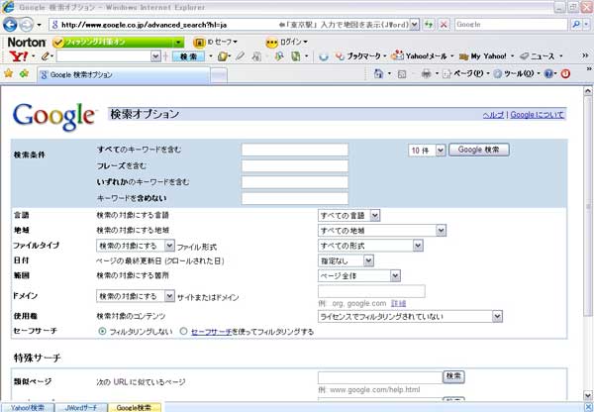The width and height of the screenshot is (594, 412).
Task: Open domain 検索の対象にする dropdown
Action: point(136,296)
